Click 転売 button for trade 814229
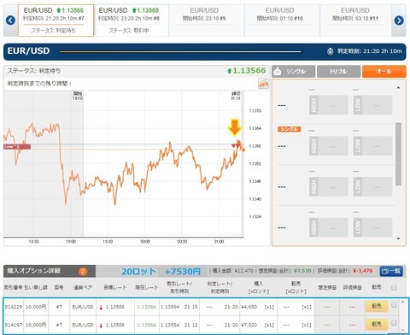The image size is (410, 335). pos(377,306)
